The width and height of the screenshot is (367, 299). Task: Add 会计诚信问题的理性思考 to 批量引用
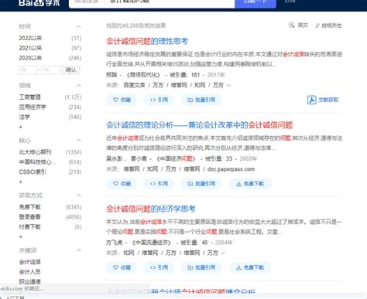201,100
